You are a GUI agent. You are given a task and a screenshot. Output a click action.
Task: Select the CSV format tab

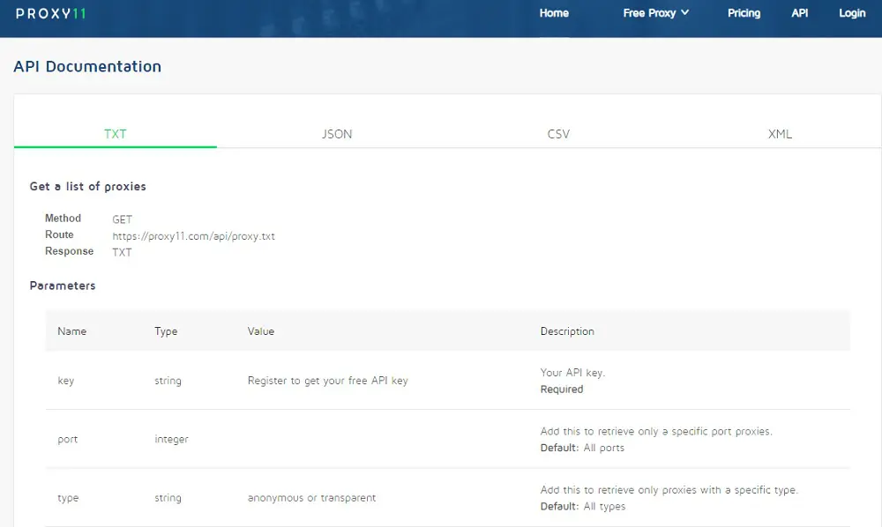coord(558,134)
